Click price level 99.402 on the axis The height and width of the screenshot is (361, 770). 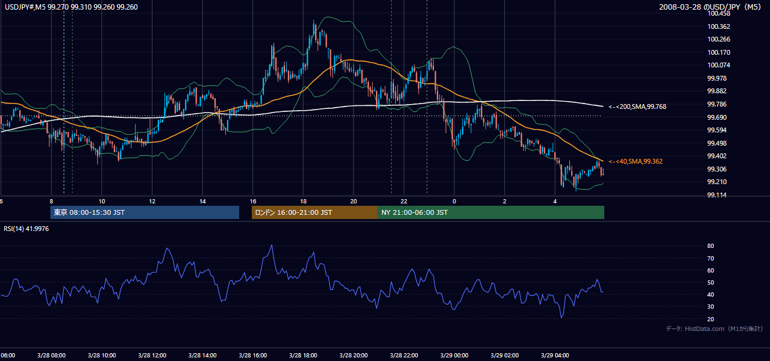(716, 156)
